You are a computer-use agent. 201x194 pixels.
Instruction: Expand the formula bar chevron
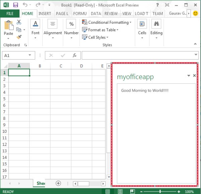(196, 55)
